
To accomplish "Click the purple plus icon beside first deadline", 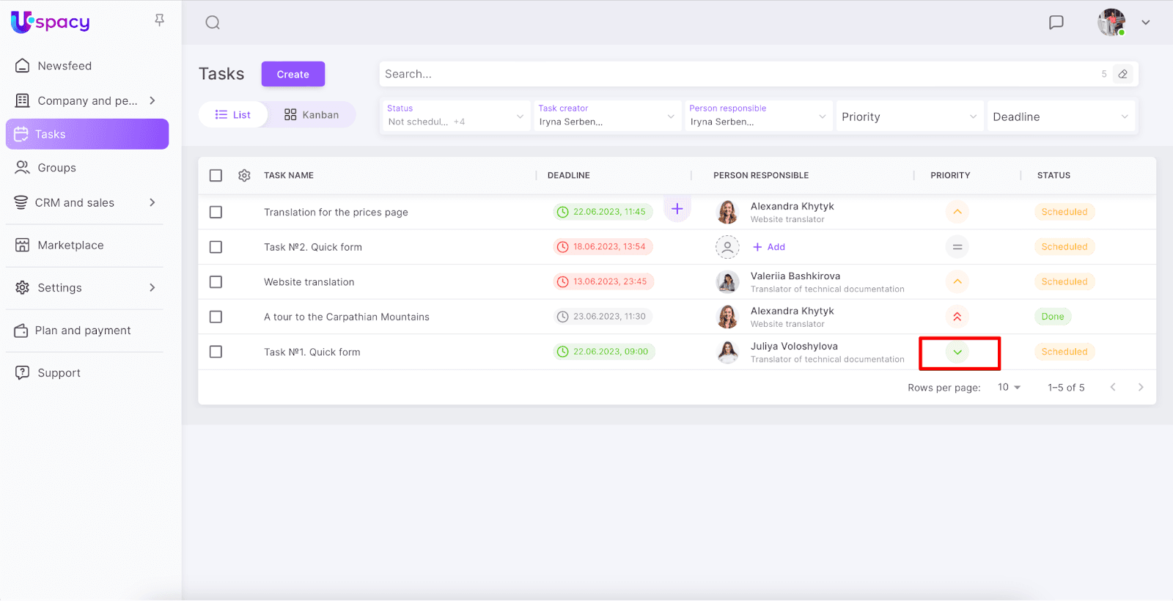I will pyautogui.click(x=677, y=209).
